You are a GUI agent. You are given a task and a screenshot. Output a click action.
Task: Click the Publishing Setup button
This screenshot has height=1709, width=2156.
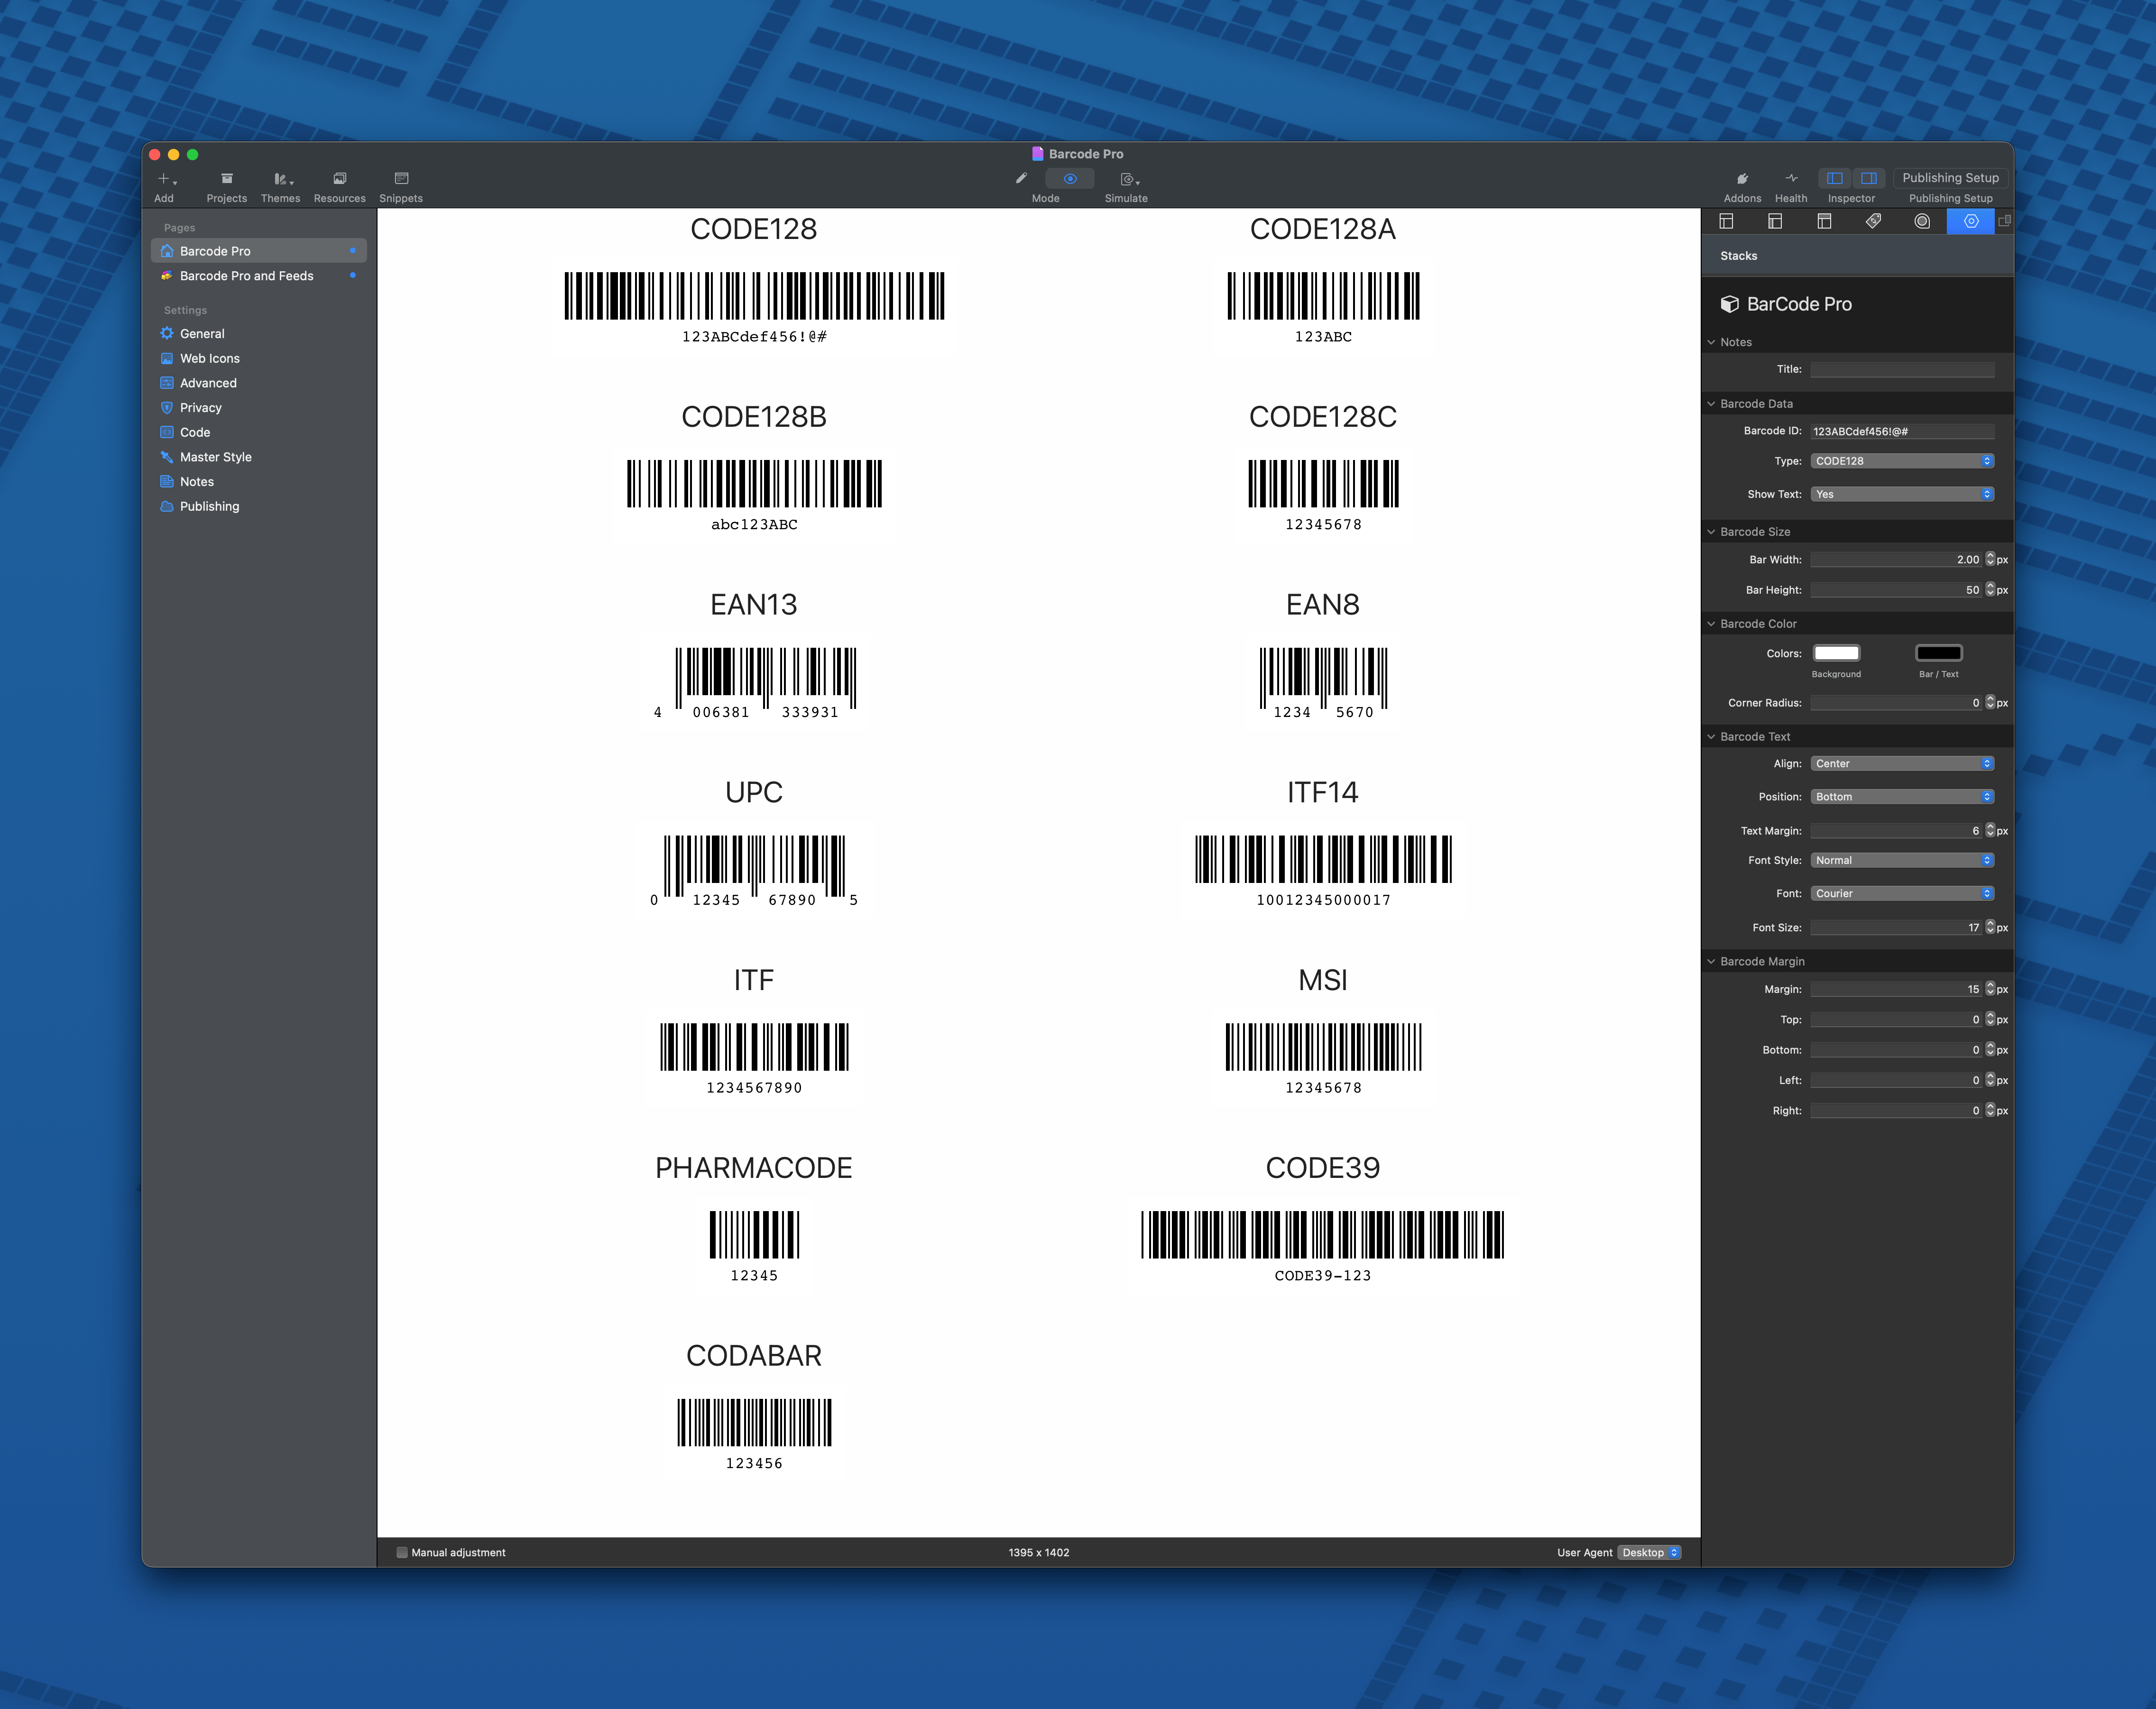pos(1949,178)
